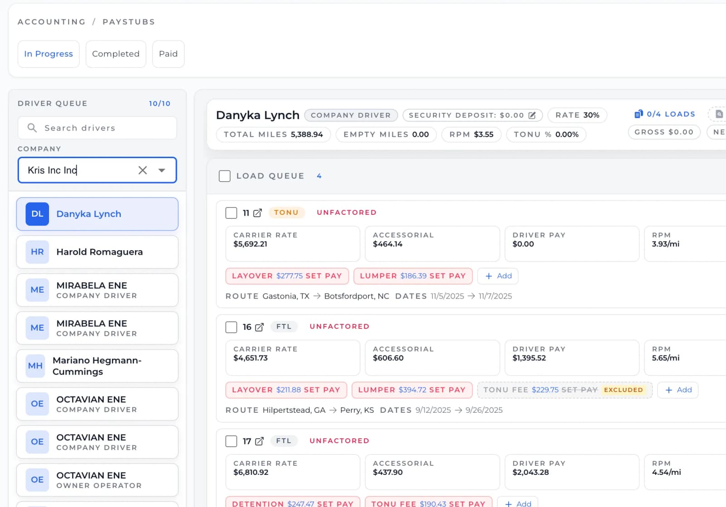Click the blue loads document icon near 0/4 LOADS
Viewport: 726px width, 507px height.
[x=640, y=114]
